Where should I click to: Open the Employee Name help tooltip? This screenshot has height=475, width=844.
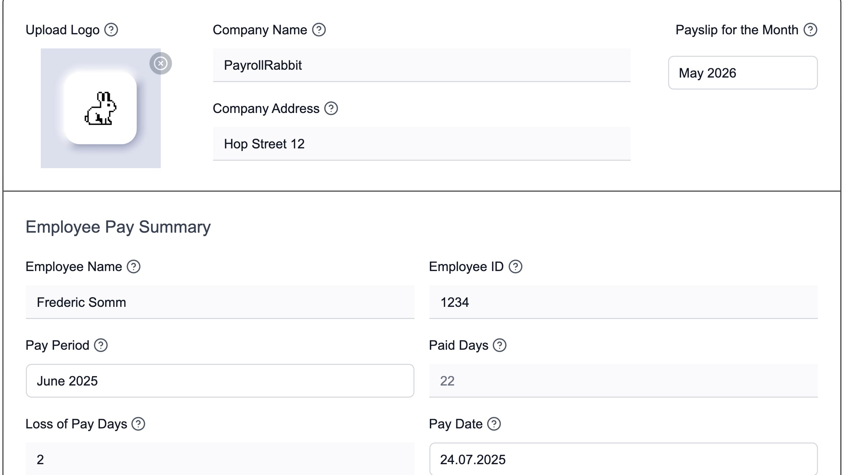point(133,266)
